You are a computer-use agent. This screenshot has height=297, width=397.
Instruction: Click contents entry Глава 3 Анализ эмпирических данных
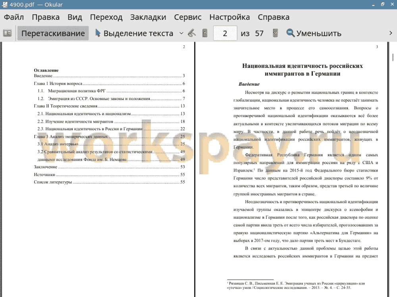110,137
